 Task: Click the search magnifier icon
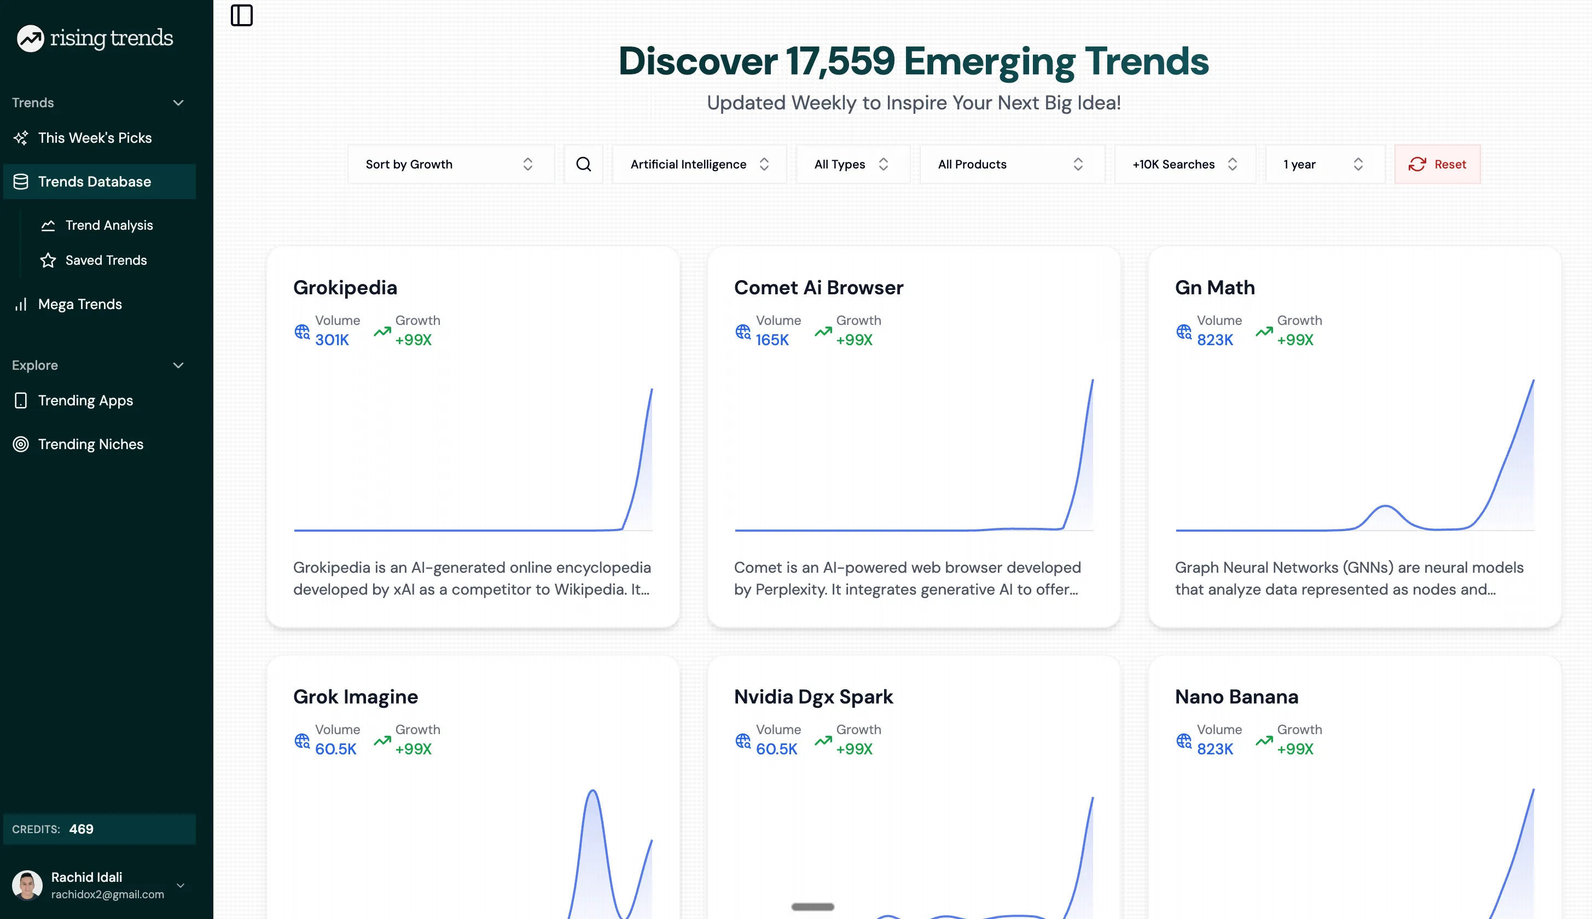583,164
